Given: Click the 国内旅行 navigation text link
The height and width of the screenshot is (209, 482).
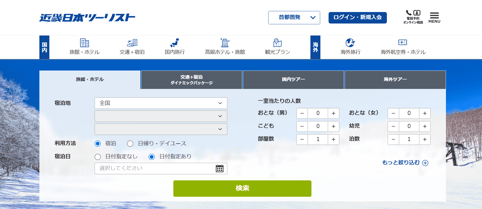Looking at the screenshot, I should pos(175,52).
